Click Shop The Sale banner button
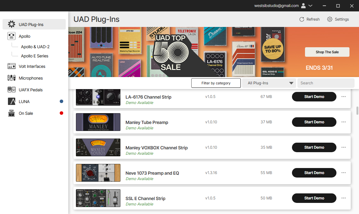The image size is (359, 214). [x=327, y=52]
